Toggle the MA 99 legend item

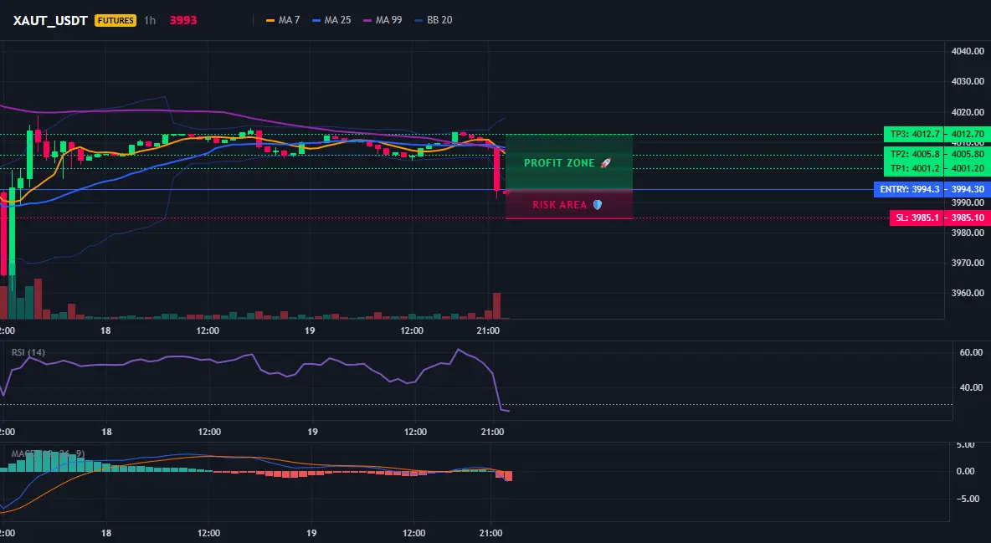point(383,20)
